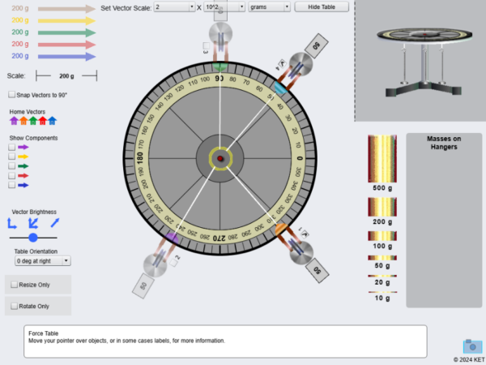
Task: Open the Table Orientation dropdown
Action: (x=43, y=261)
